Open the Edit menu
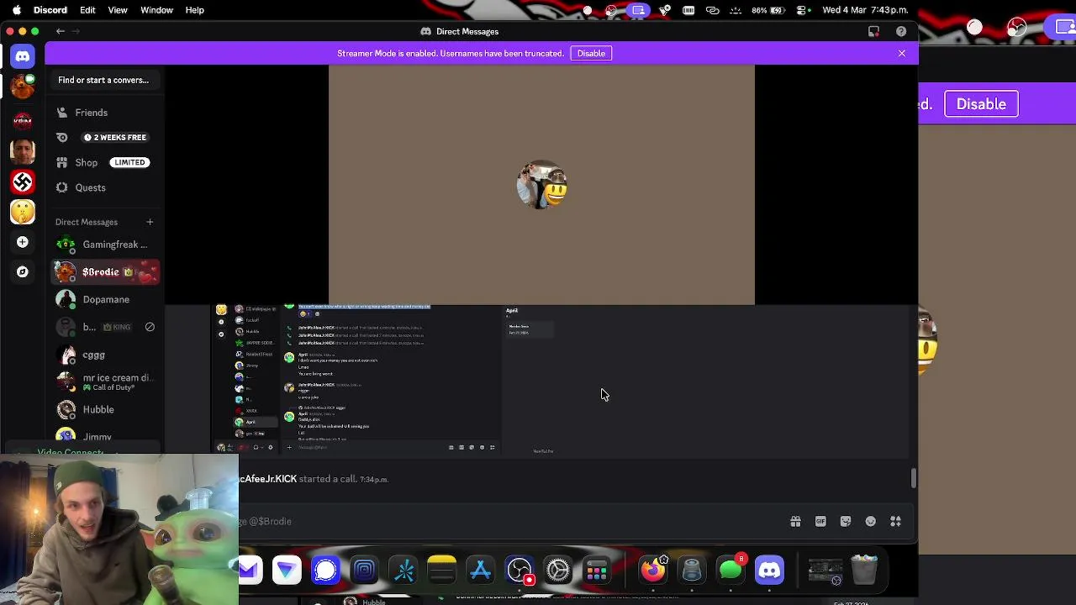The height and width of the screenshot is (605, 1076). (87, 10)
